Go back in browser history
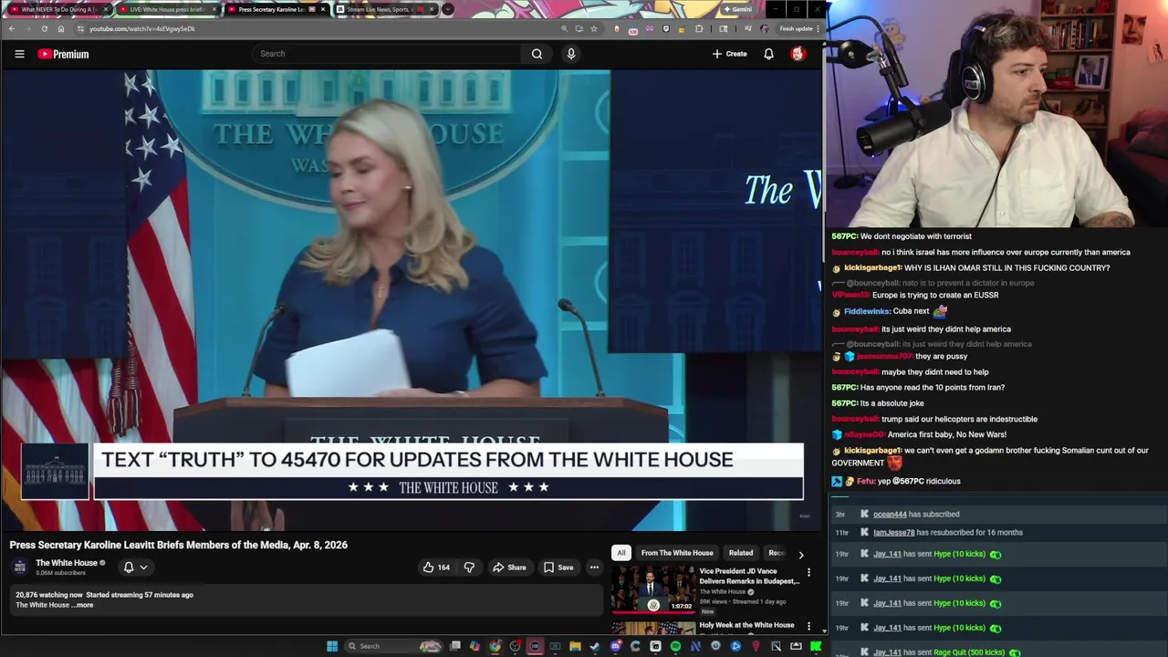This screenshot has width=1168, height=657. [x=12, y=28]
